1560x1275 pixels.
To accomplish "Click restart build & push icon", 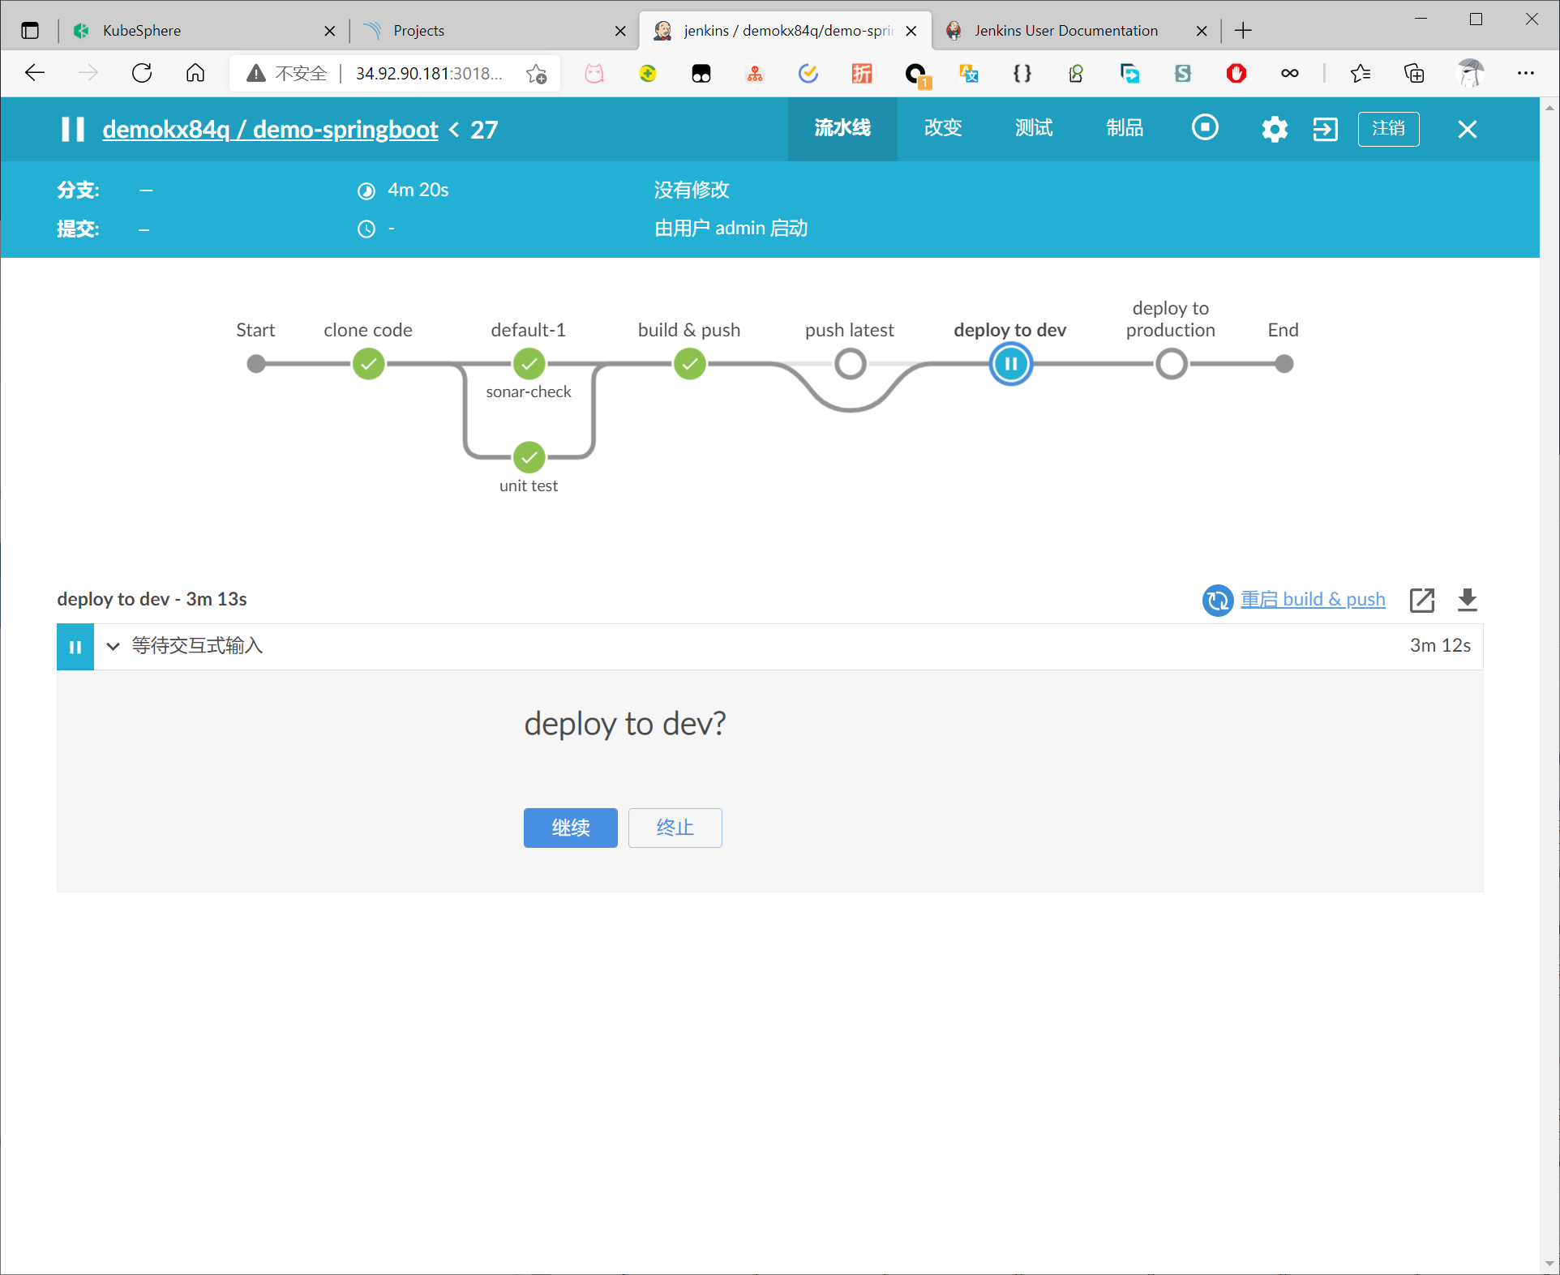I will (x=1217, y=600).
